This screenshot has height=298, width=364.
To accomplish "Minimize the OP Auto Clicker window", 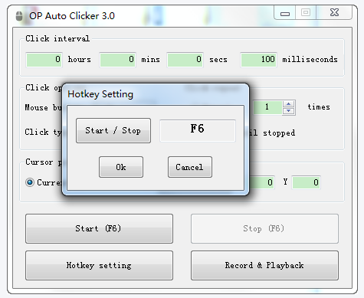I will tap(285, 13).
